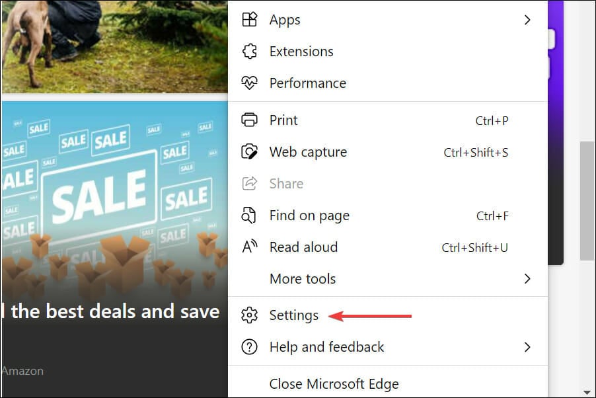
Task: Open the Settings menu entry
Action: click(388, 315)
